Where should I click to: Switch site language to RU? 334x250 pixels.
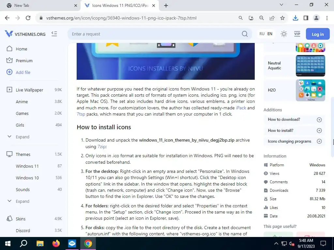pos(262,34)
